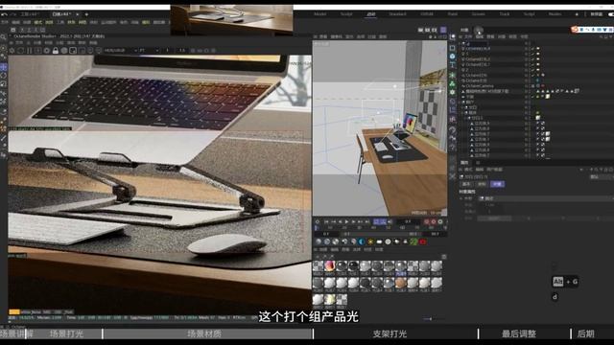Select OctaneCamera in object tree

pyautogui.click(x=480, y=85)
